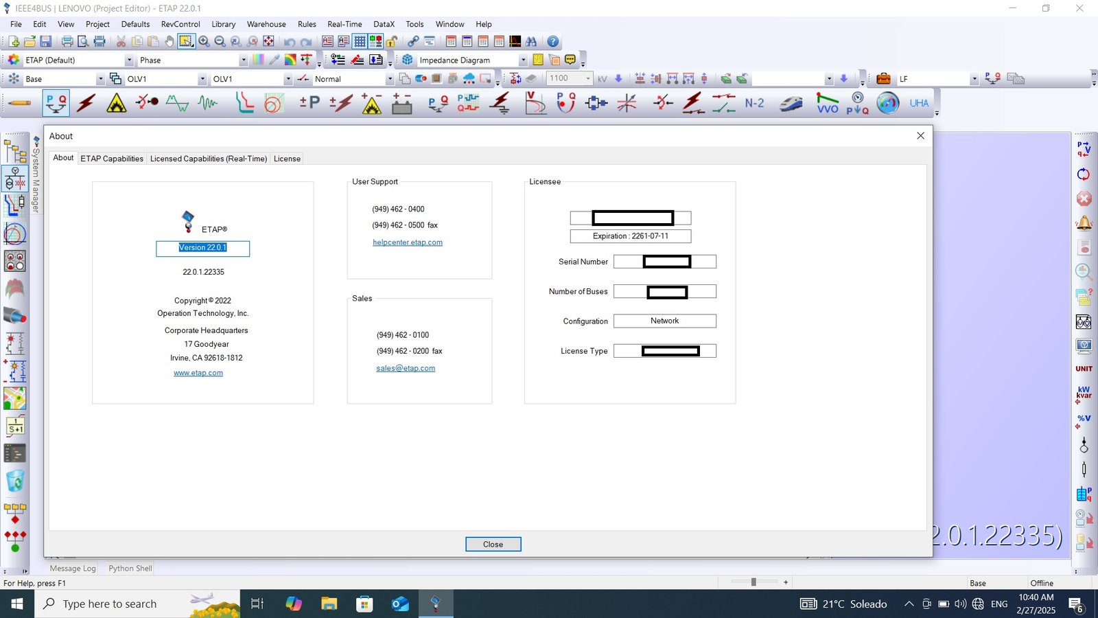Image resolution: width=1098 pixels, height=618 pixels.
Task: Open the Real-Time menu
Action: tap(344, 24)
